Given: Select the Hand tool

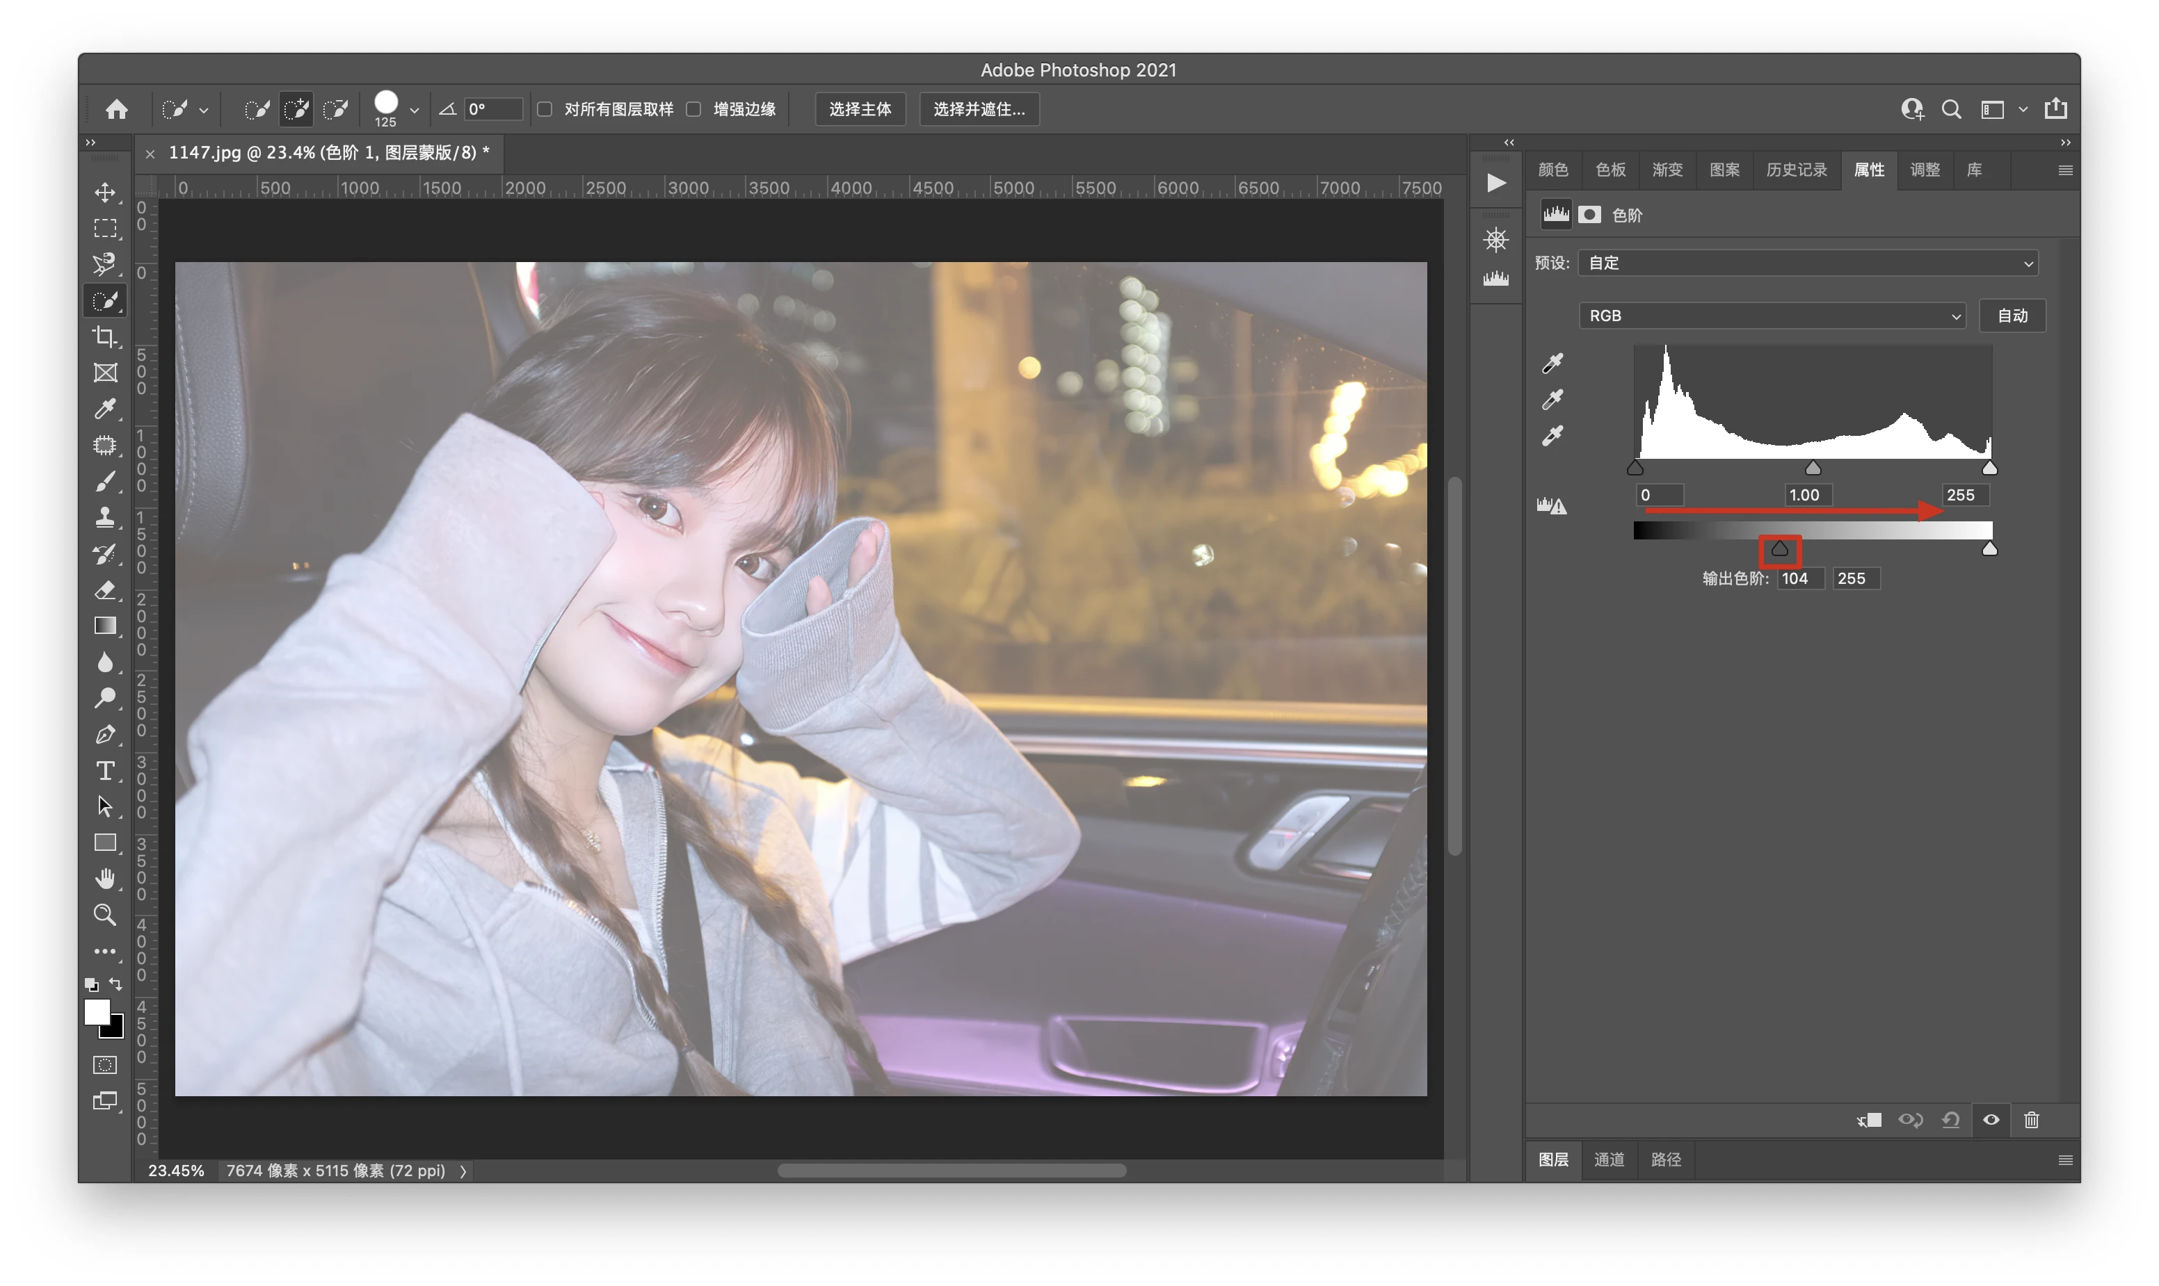Looking at the screenshot, I should [105, 879].
